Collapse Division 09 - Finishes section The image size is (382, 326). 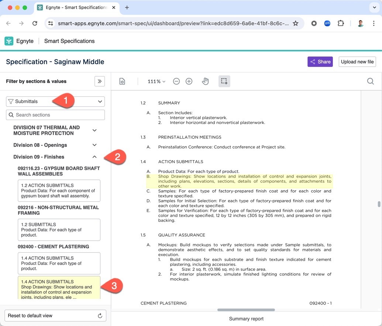(x=94, y=157)
